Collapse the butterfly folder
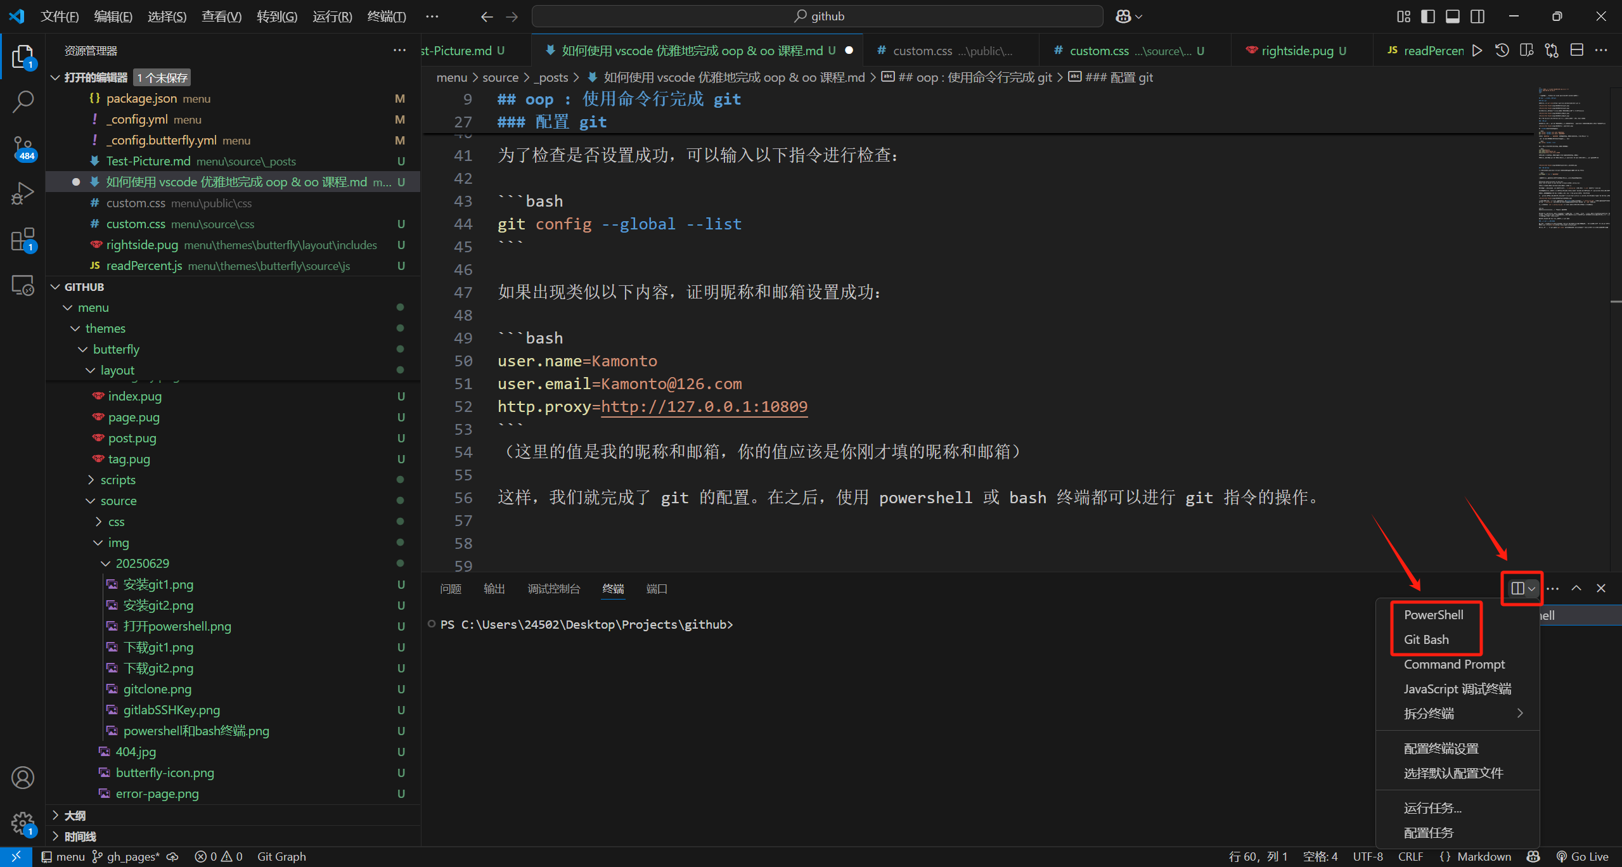Screen dimensions: 1622x867 (x=116, y=349)
